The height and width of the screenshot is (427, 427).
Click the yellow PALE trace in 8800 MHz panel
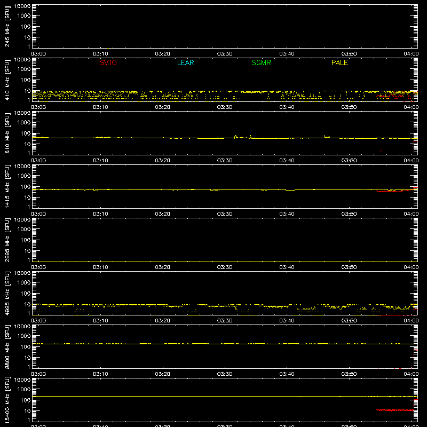point(225,344)
